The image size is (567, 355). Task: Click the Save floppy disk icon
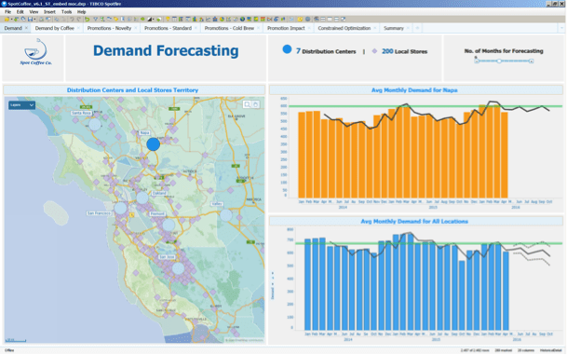coord(31,19)
